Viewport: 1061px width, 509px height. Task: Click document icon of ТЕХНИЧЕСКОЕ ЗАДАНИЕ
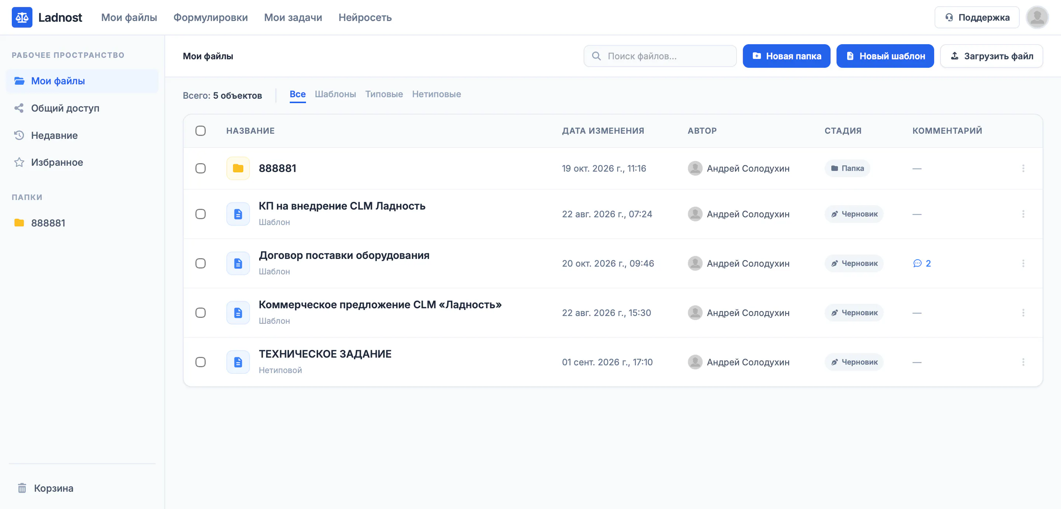point(238,362)
